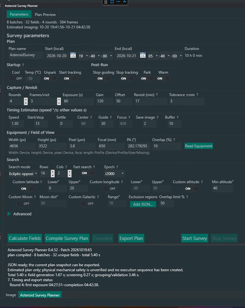245x308 pixels.
Task: Click the help icon beside Revisit (min)
Action: pos(157,95)
